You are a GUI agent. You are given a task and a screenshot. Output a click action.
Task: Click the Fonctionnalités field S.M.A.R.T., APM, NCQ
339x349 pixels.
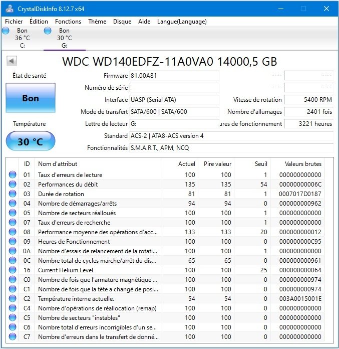[231, 148]
